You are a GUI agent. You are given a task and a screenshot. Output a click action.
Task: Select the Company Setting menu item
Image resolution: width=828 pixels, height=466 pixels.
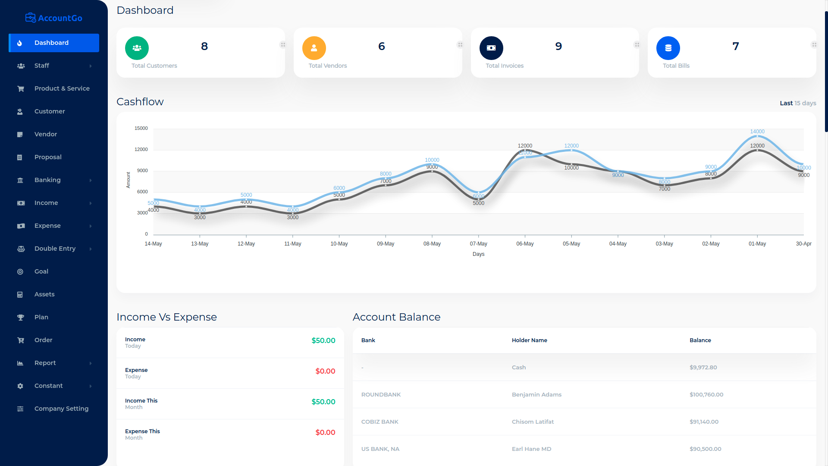(x=61, y=408)
